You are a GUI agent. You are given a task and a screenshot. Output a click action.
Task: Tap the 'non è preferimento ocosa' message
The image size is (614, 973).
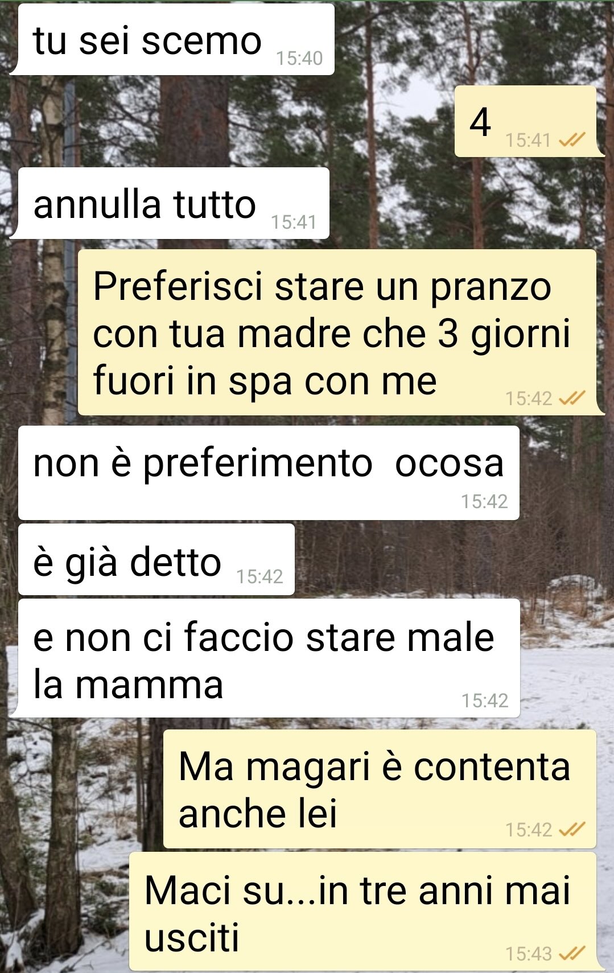tap(269, 473)
